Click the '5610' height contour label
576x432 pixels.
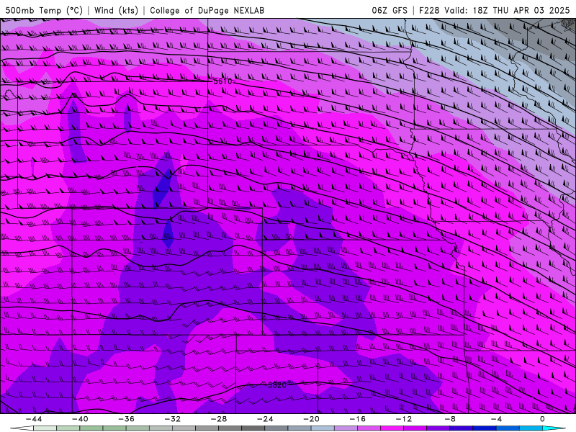[222, 81]
